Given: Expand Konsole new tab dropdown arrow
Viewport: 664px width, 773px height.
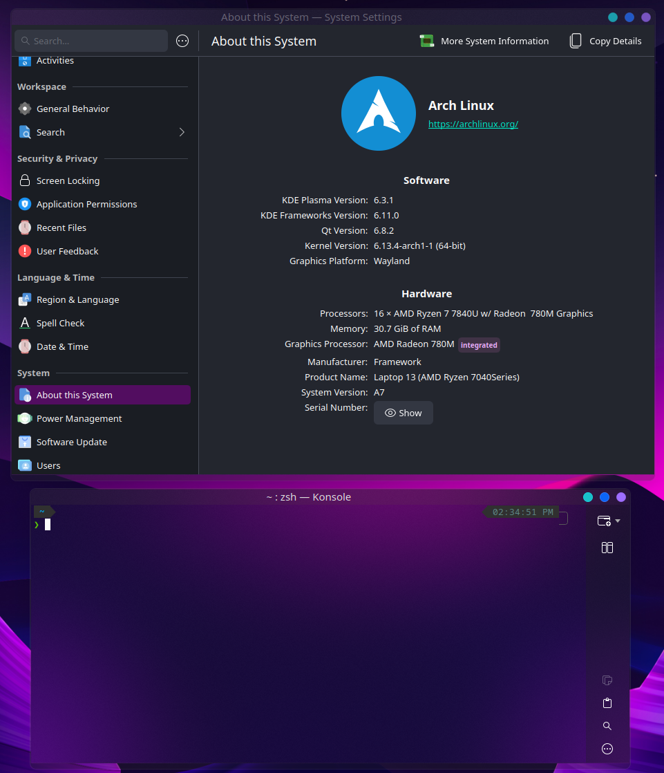Looking at the screenshot, I should (618, 521).
